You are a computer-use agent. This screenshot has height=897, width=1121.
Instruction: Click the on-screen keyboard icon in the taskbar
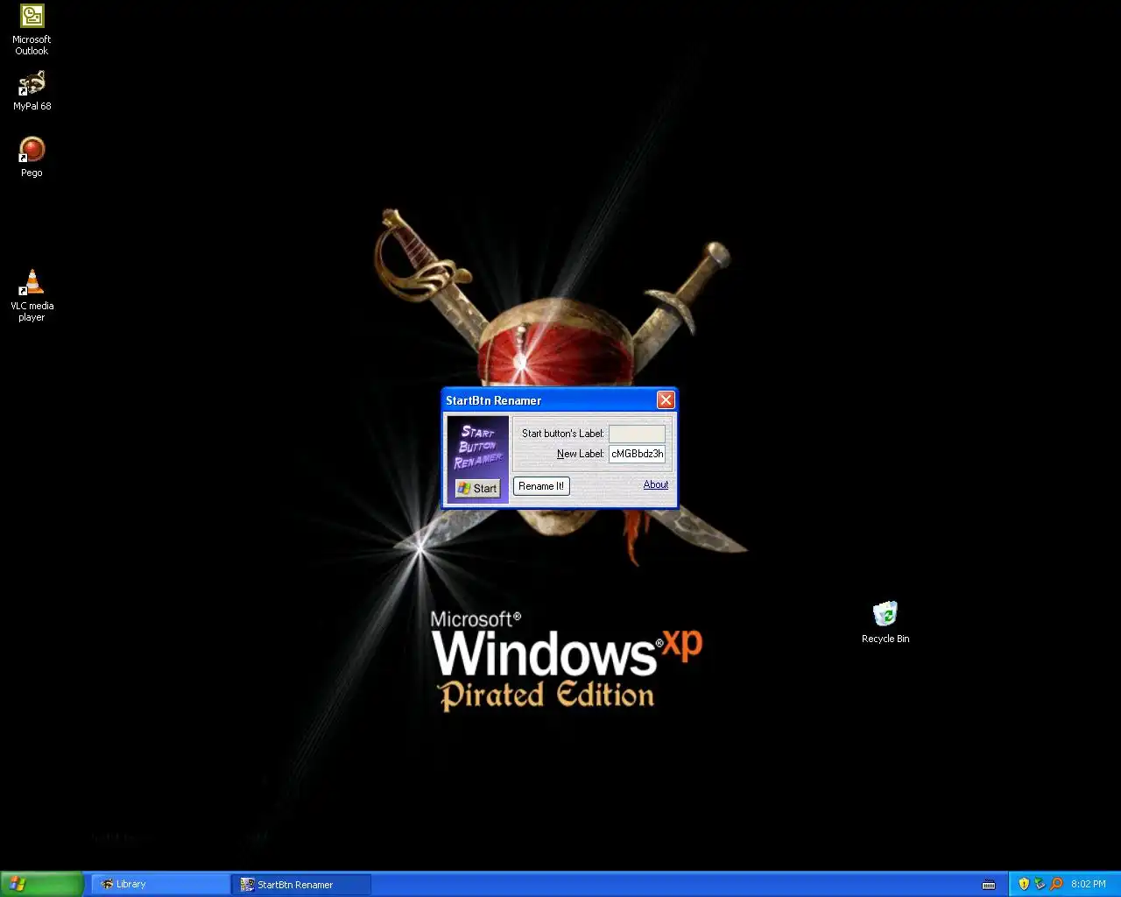[x=989, y=885]
